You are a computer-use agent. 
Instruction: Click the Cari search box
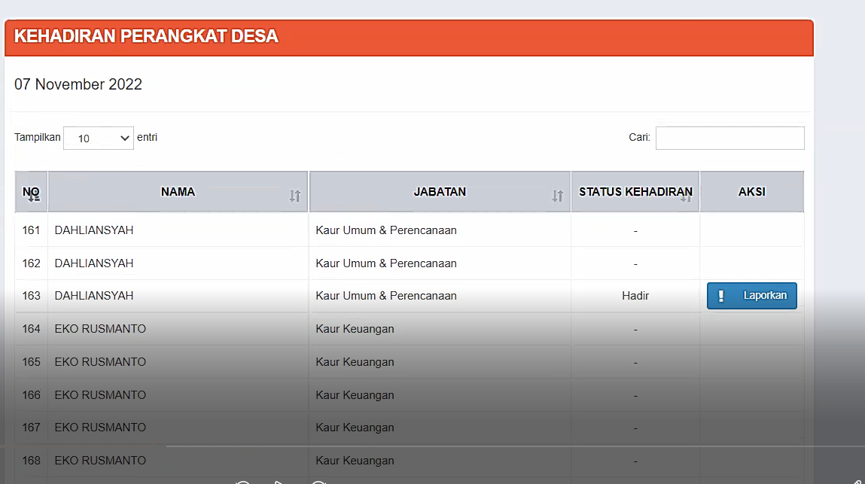pyautogui.click(x=729, y=138)
